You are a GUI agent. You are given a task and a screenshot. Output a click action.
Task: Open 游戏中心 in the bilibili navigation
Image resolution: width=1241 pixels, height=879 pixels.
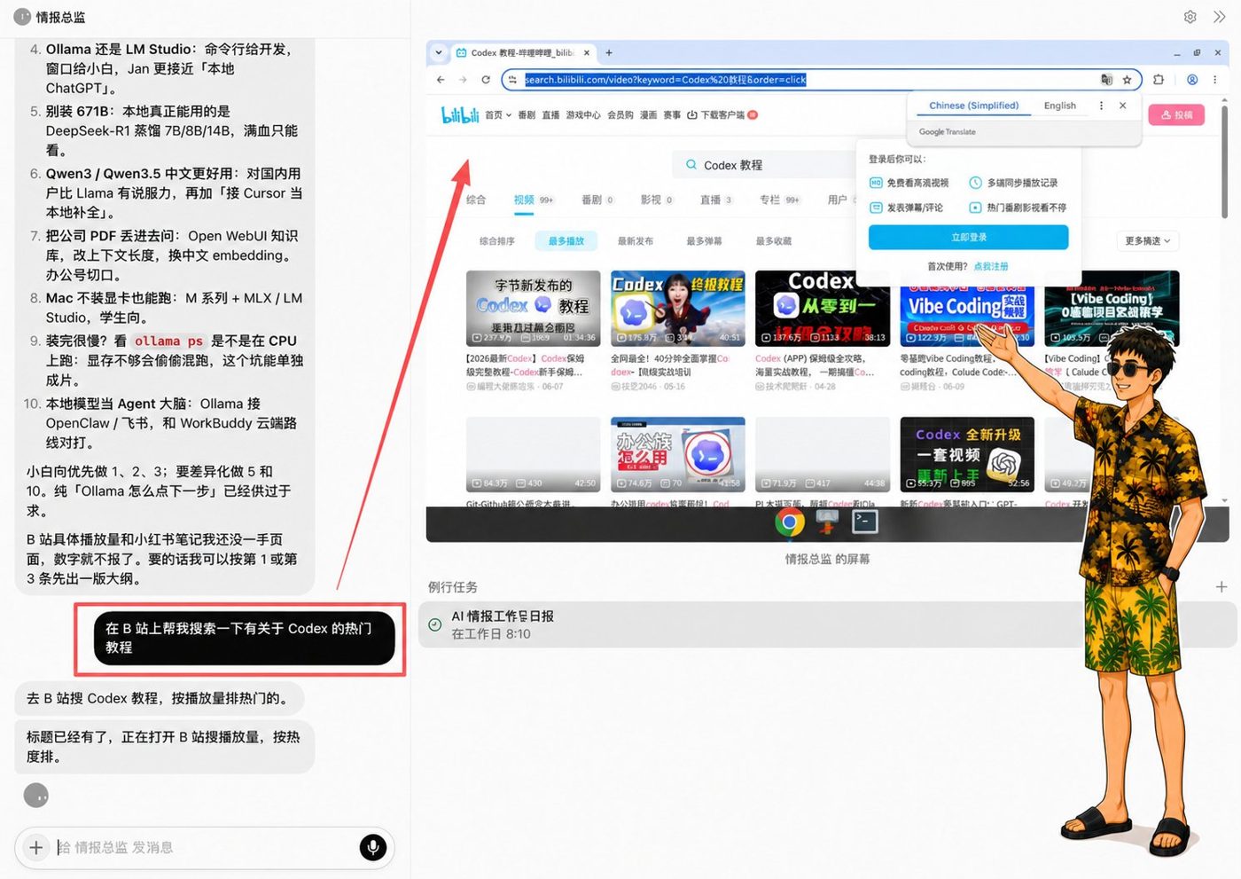[x=583, y=115]
